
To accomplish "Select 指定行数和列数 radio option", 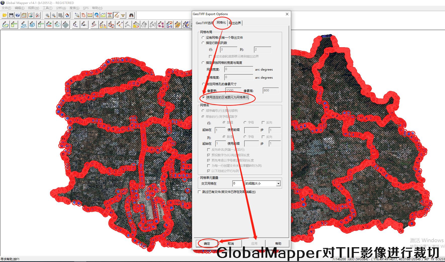I will click(x=203, y=43).
